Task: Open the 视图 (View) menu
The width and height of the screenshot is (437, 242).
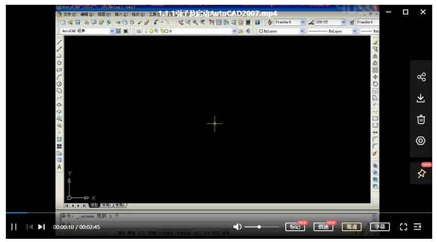Action: point(104,14)
